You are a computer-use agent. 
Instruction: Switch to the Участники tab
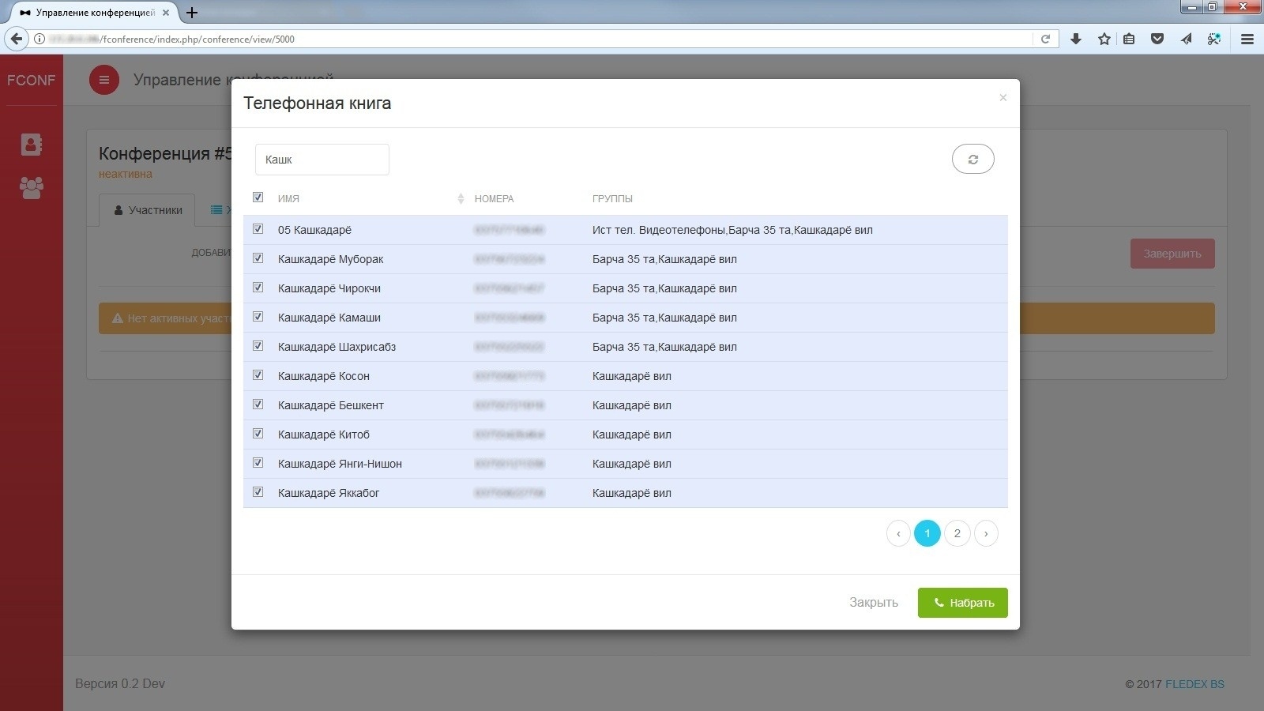click(x=147, y=210)
